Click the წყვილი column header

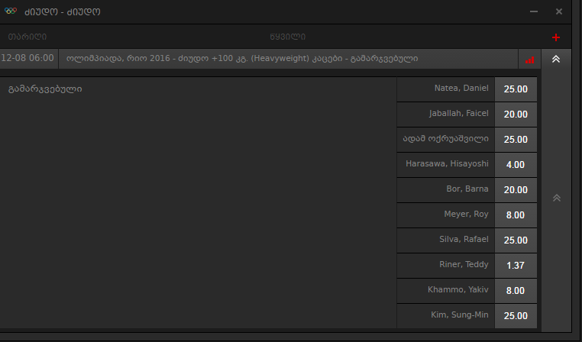click(x=288, y=37)
